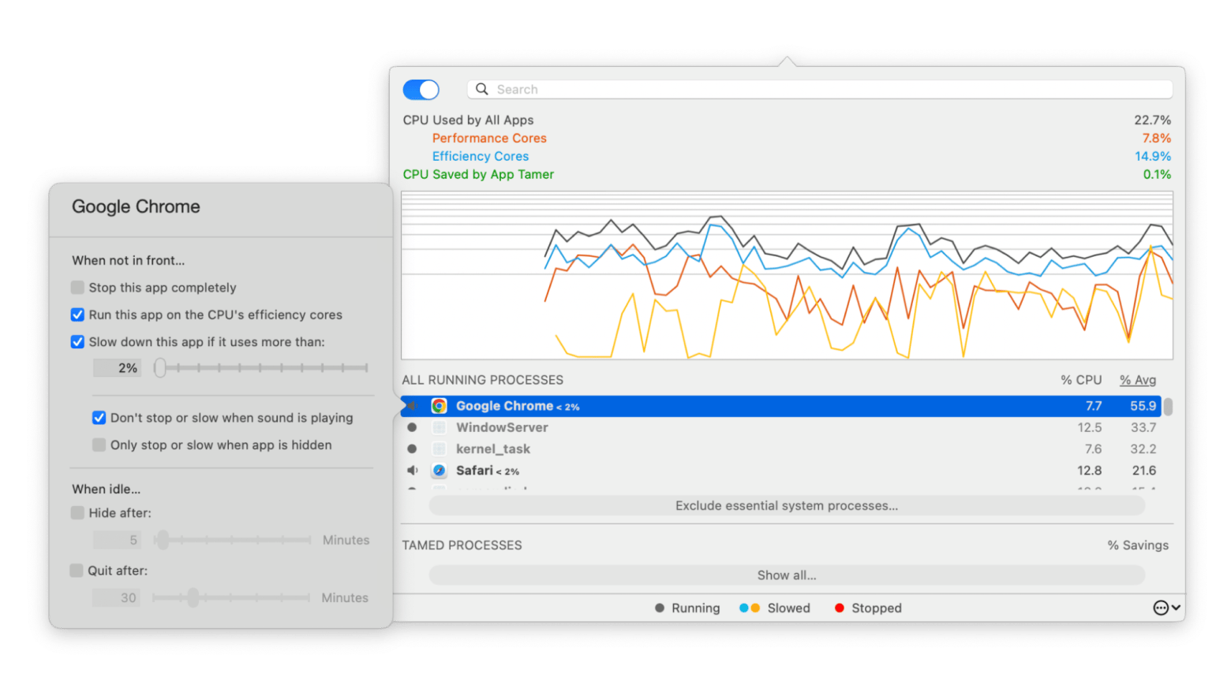Image resolution: width=1231 pixels, height=692 pixels.
Task: Click Exclude essential system processes button
Action: pos(786,506)
